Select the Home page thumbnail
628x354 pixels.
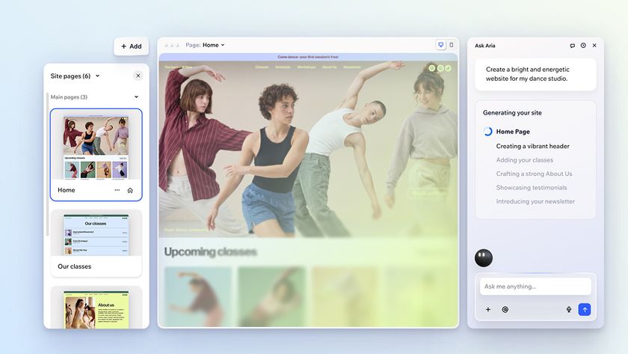pyautogui.click(x=96, y=147)
